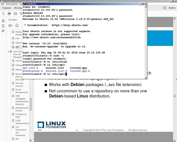Open the Page Thumbnails panel icon

[x=3, y=21]
